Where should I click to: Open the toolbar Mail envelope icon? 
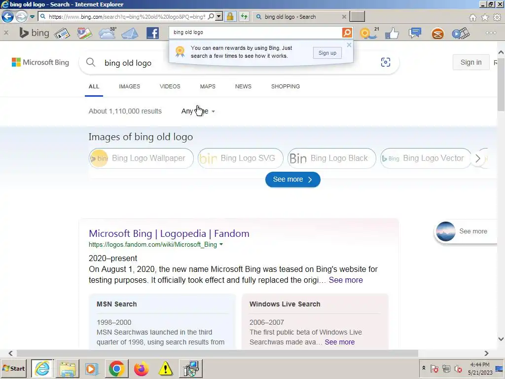coord(130,33)
